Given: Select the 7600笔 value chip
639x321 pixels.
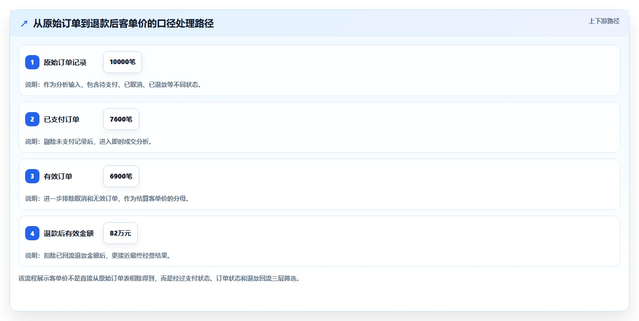Looking at the screenshot, I should (x=121, y=119).
